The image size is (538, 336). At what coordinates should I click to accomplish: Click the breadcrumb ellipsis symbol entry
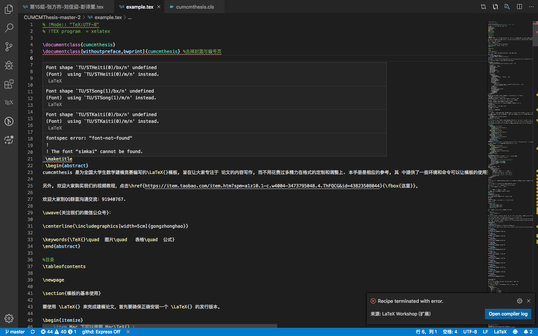pyautogui.click(x=130, y=17)
